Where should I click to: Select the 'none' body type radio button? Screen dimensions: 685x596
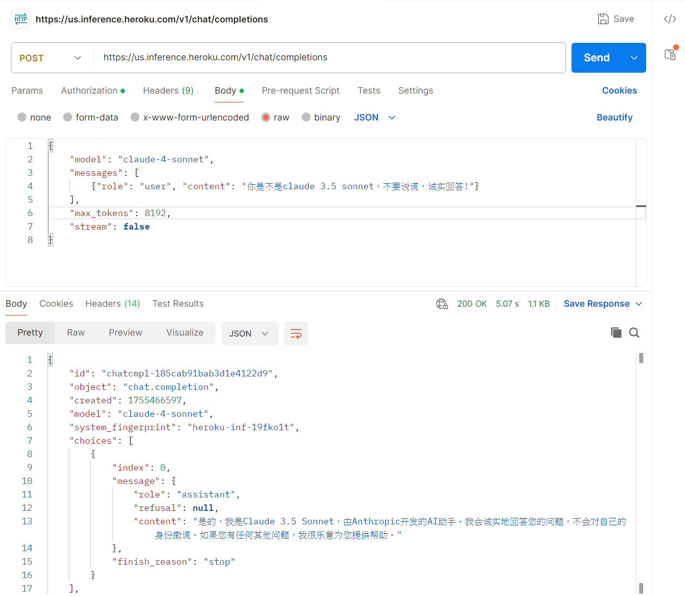[x=22, y=117]
